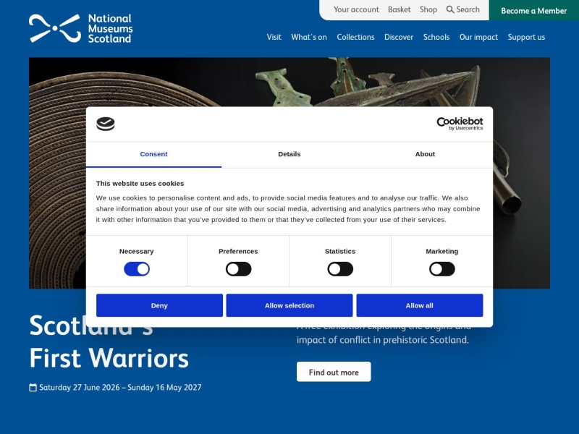Accept cookies with Allow all
This screenshot has height=434, width=579.
[x=420, y=305]
